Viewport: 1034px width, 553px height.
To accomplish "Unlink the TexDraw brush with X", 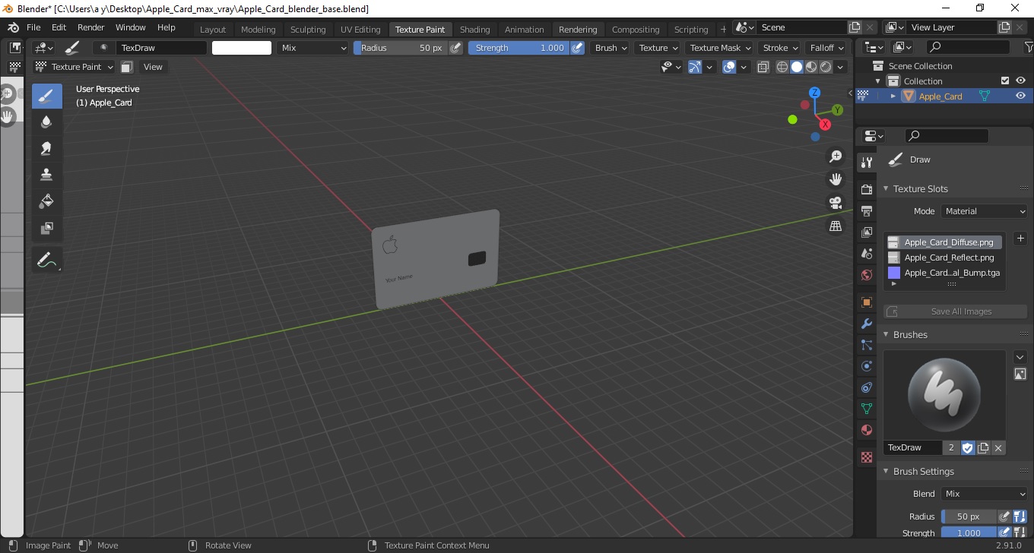I will click(x=998, y=447).
